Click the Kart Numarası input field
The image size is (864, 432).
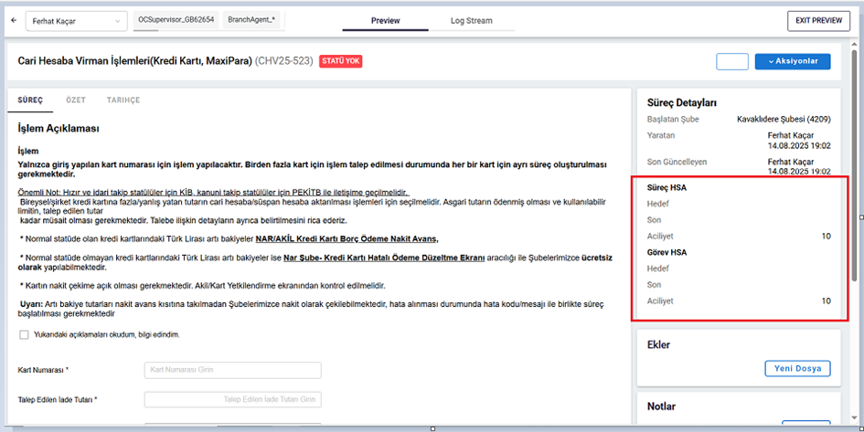point(232,370)
